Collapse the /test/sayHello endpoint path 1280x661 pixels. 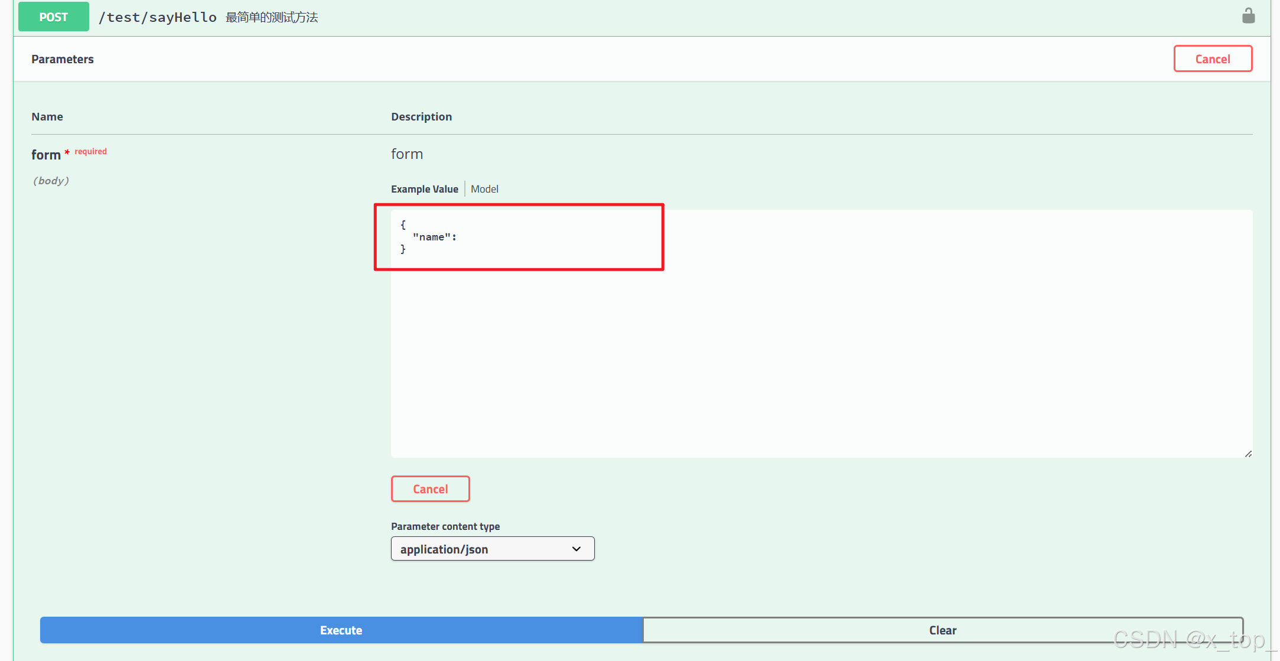[158, 18]
